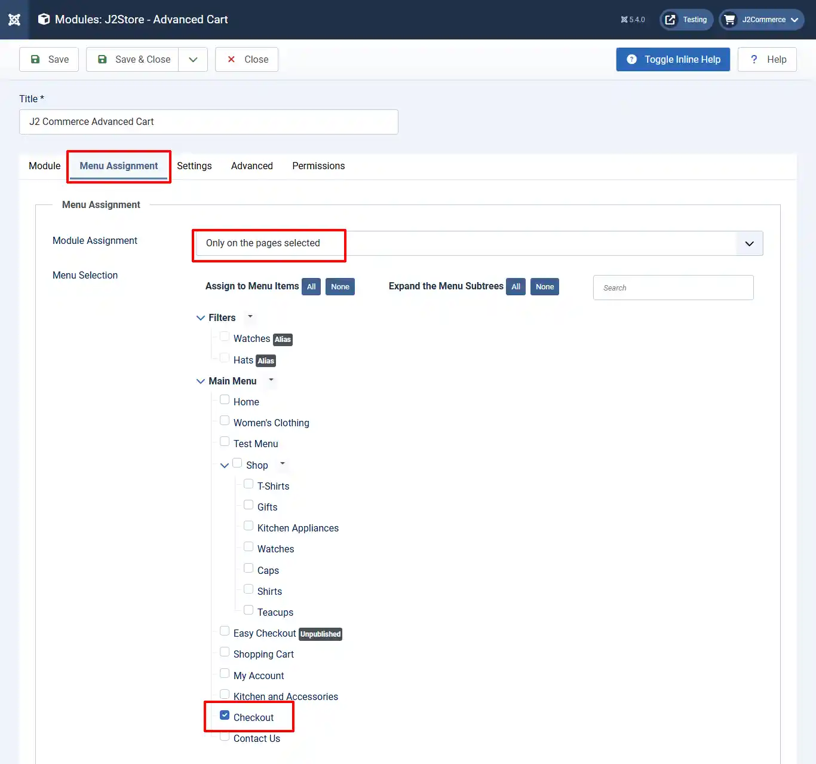The width and height of the screenshot is (816, 764).
Task: Collapse the Shop subtree
Action: (x=225, y=466)
